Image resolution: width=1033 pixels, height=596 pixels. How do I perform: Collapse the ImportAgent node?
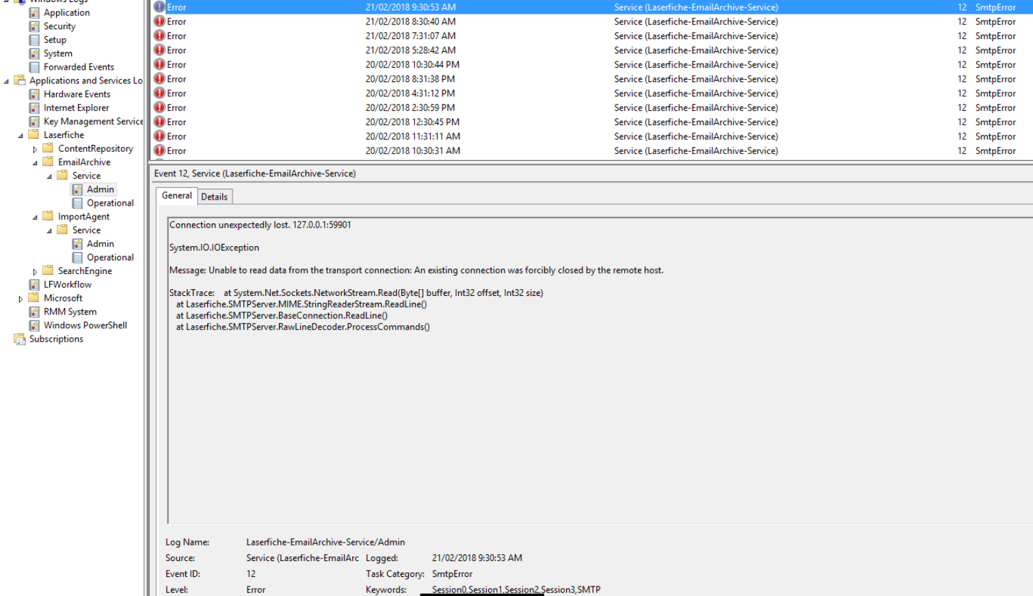(35, 217)
